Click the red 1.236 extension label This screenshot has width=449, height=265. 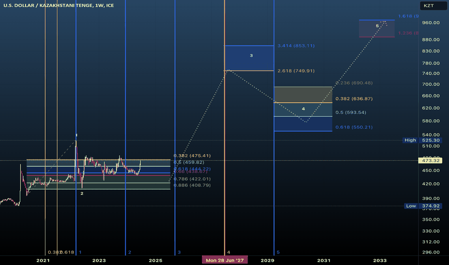[x=409, y=33]
